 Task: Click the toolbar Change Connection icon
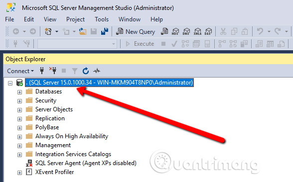26,44
